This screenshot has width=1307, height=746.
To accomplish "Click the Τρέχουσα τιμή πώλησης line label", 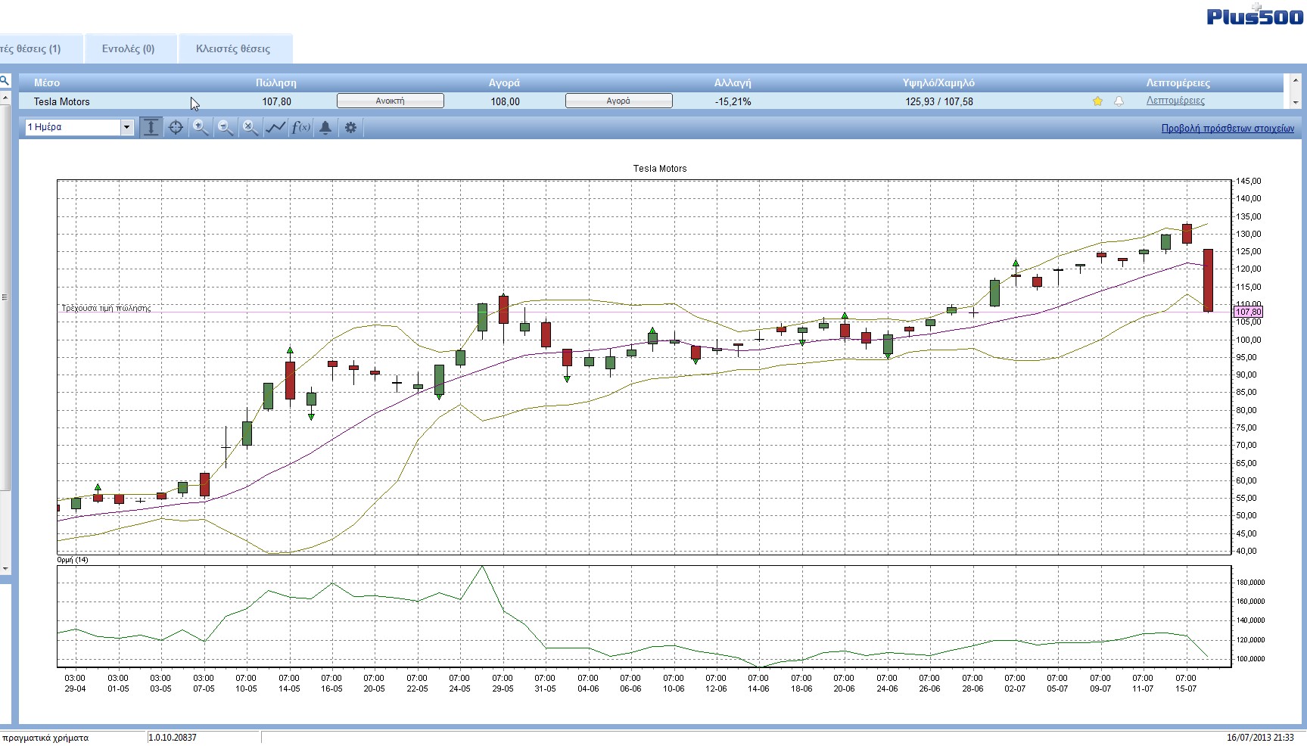I will pyautogui.click(x=106, y=308).
